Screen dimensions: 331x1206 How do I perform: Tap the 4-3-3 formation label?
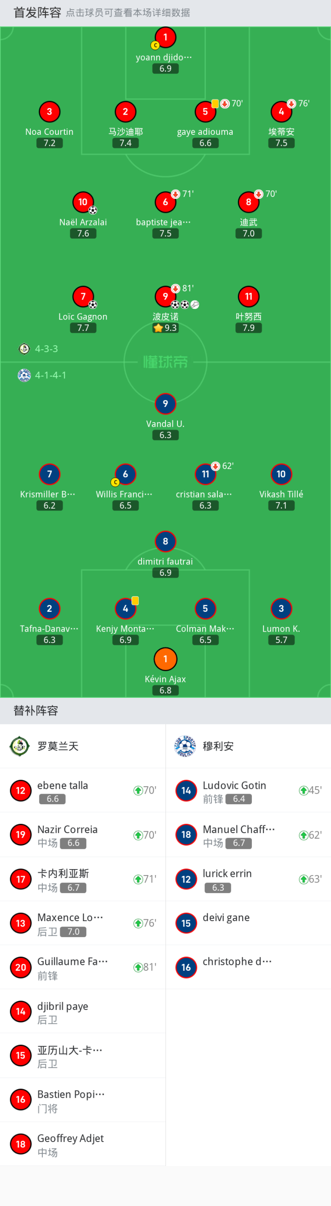[46, 349]
